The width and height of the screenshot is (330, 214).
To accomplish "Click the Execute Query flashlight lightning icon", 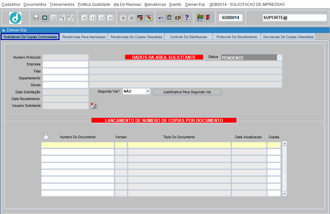I will pyautogui.click(x=70, y=18).
